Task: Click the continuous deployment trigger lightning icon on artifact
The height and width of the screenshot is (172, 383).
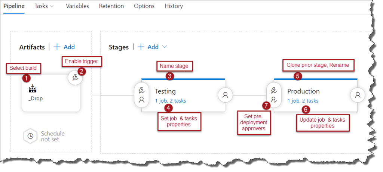Action: tap(75, 79)
